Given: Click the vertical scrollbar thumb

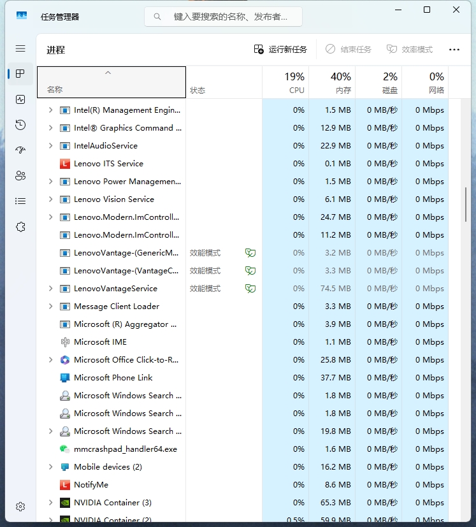Looking at the screenshot, I should click(466, 205).
